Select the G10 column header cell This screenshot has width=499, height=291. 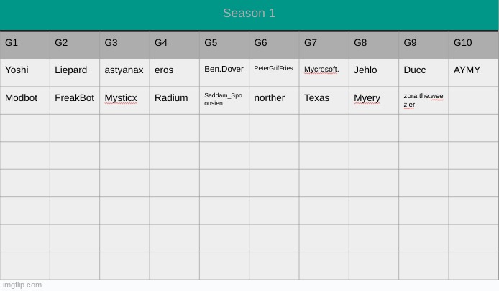473,44
